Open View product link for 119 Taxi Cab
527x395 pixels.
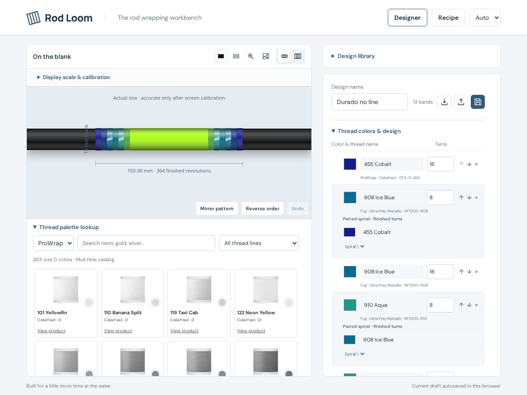click(184, 331)
